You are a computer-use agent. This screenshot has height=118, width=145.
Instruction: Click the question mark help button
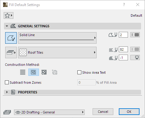(124, 5)
